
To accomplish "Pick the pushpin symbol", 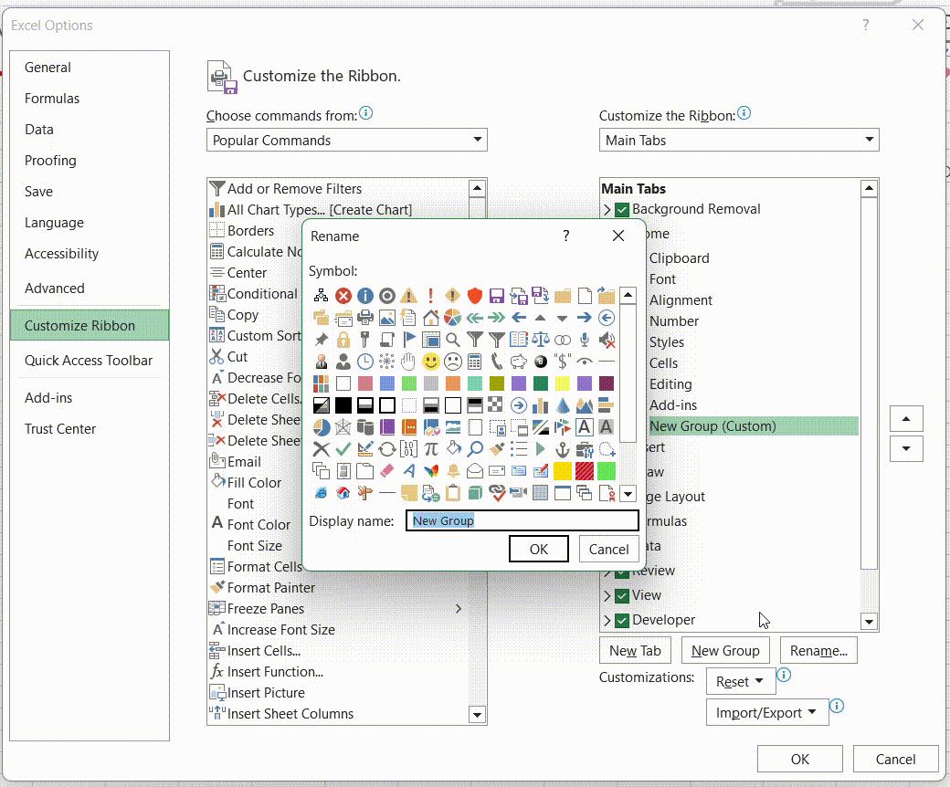I will [322, 340].
